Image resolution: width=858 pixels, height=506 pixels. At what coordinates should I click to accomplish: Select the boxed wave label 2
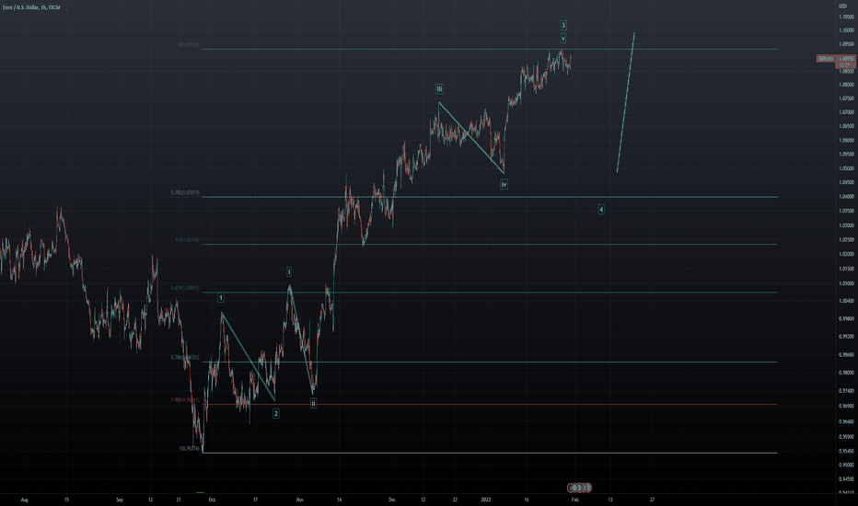(x=276, y=414)
